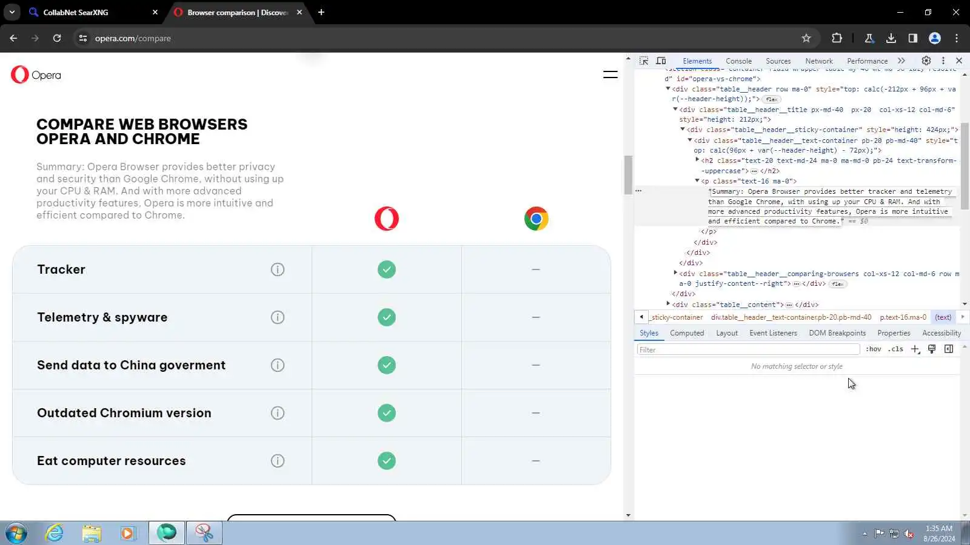Close the Browser comparison tab
The image size is (970, 545).
pos(299,12)
